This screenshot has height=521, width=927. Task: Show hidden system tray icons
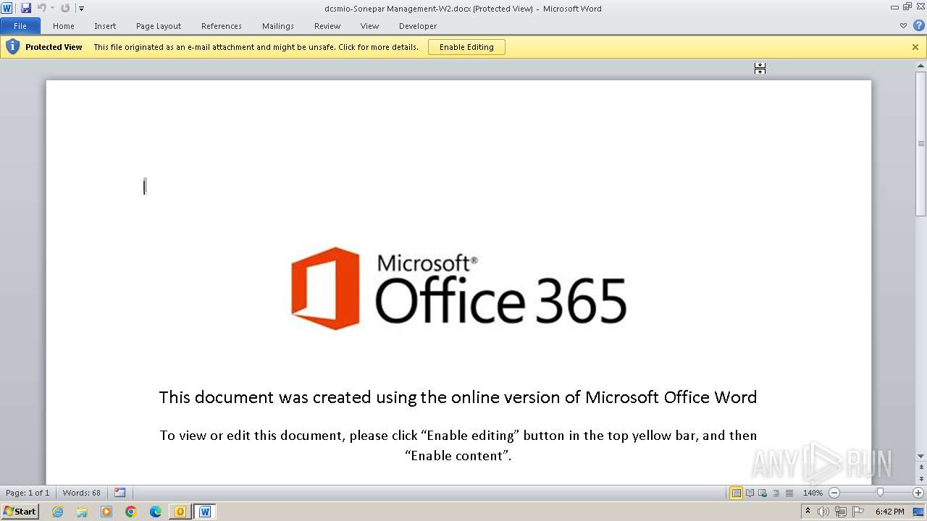pos(808,512)
